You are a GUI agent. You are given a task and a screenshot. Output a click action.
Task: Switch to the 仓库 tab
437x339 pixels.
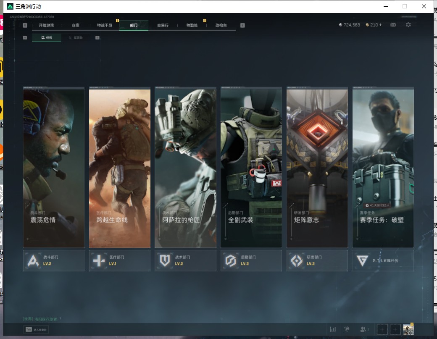coord(76,25)
